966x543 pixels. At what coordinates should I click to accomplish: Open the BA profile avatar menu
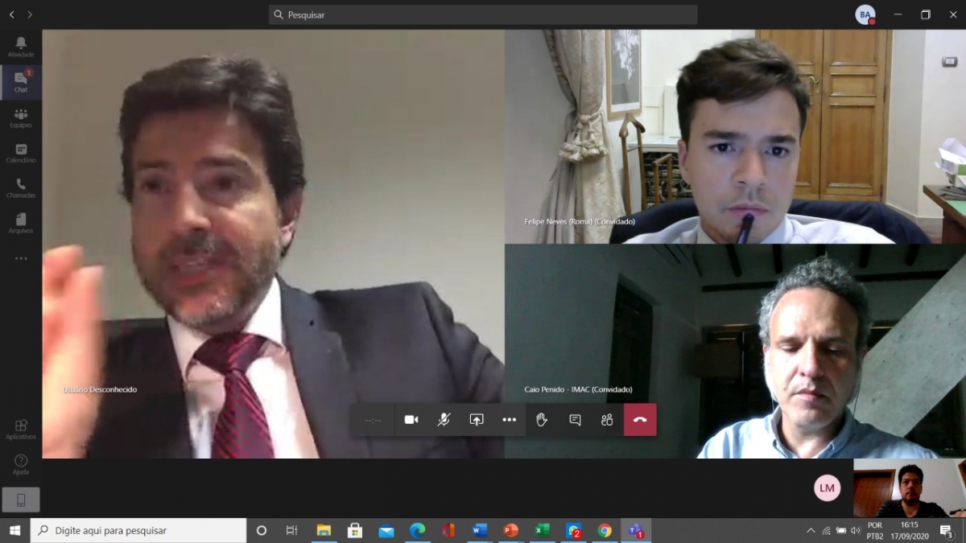[865, 14]
